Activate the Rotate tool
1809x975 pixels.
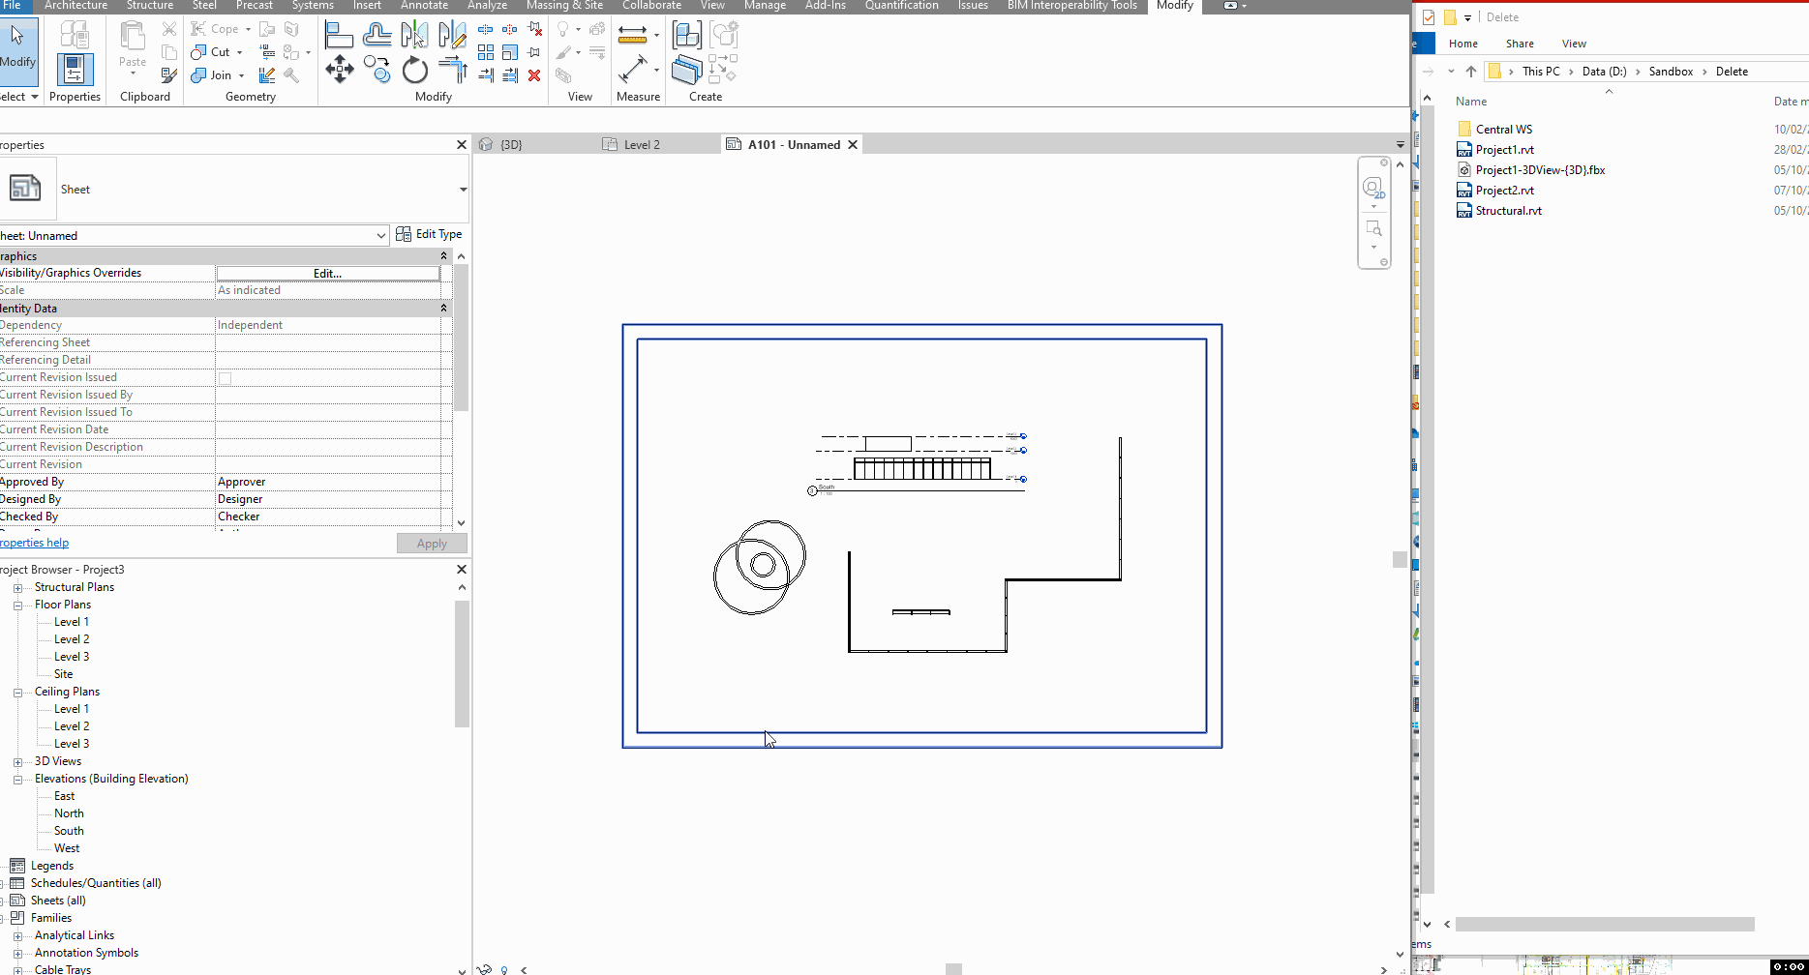click(414, 70)
